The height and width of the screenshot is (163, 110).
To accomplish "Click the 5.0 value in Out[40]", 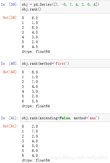I will point(35,101).
